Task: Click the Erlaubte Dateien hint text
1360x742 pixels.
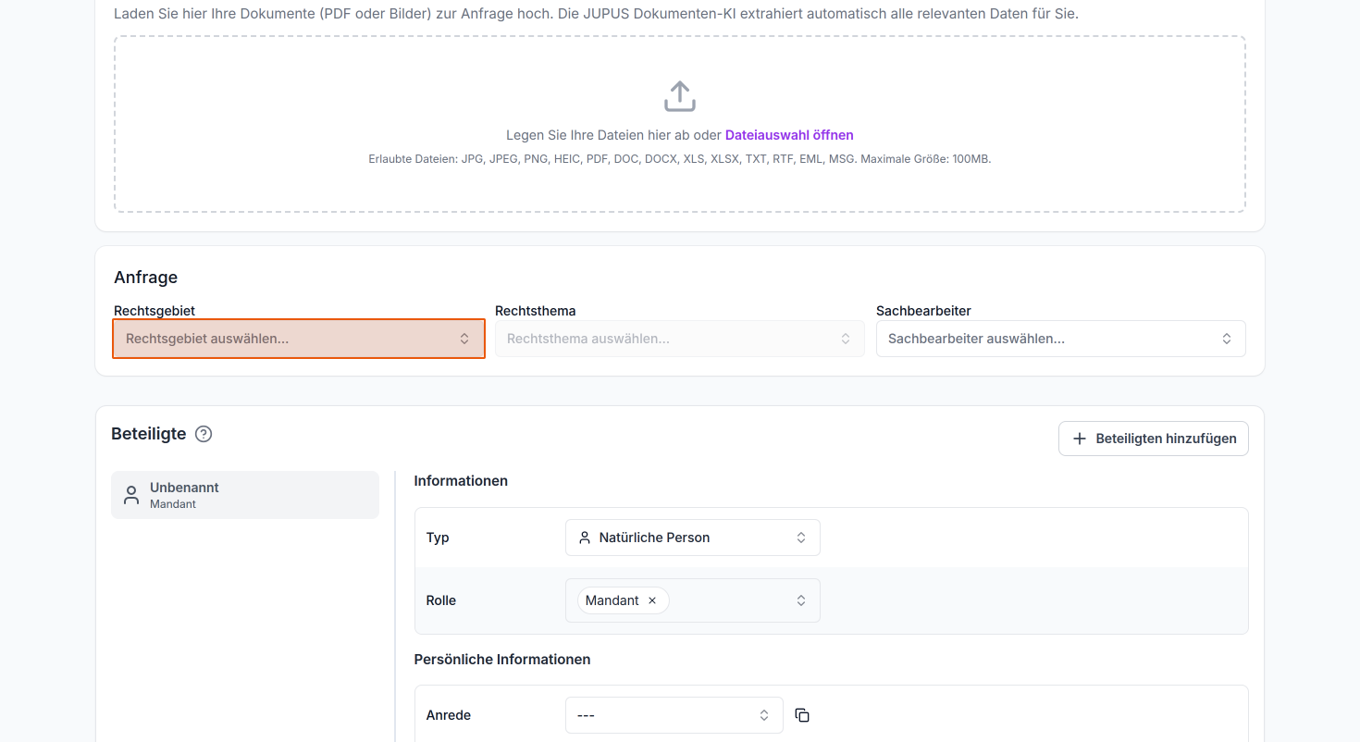Action: [680, 159]
